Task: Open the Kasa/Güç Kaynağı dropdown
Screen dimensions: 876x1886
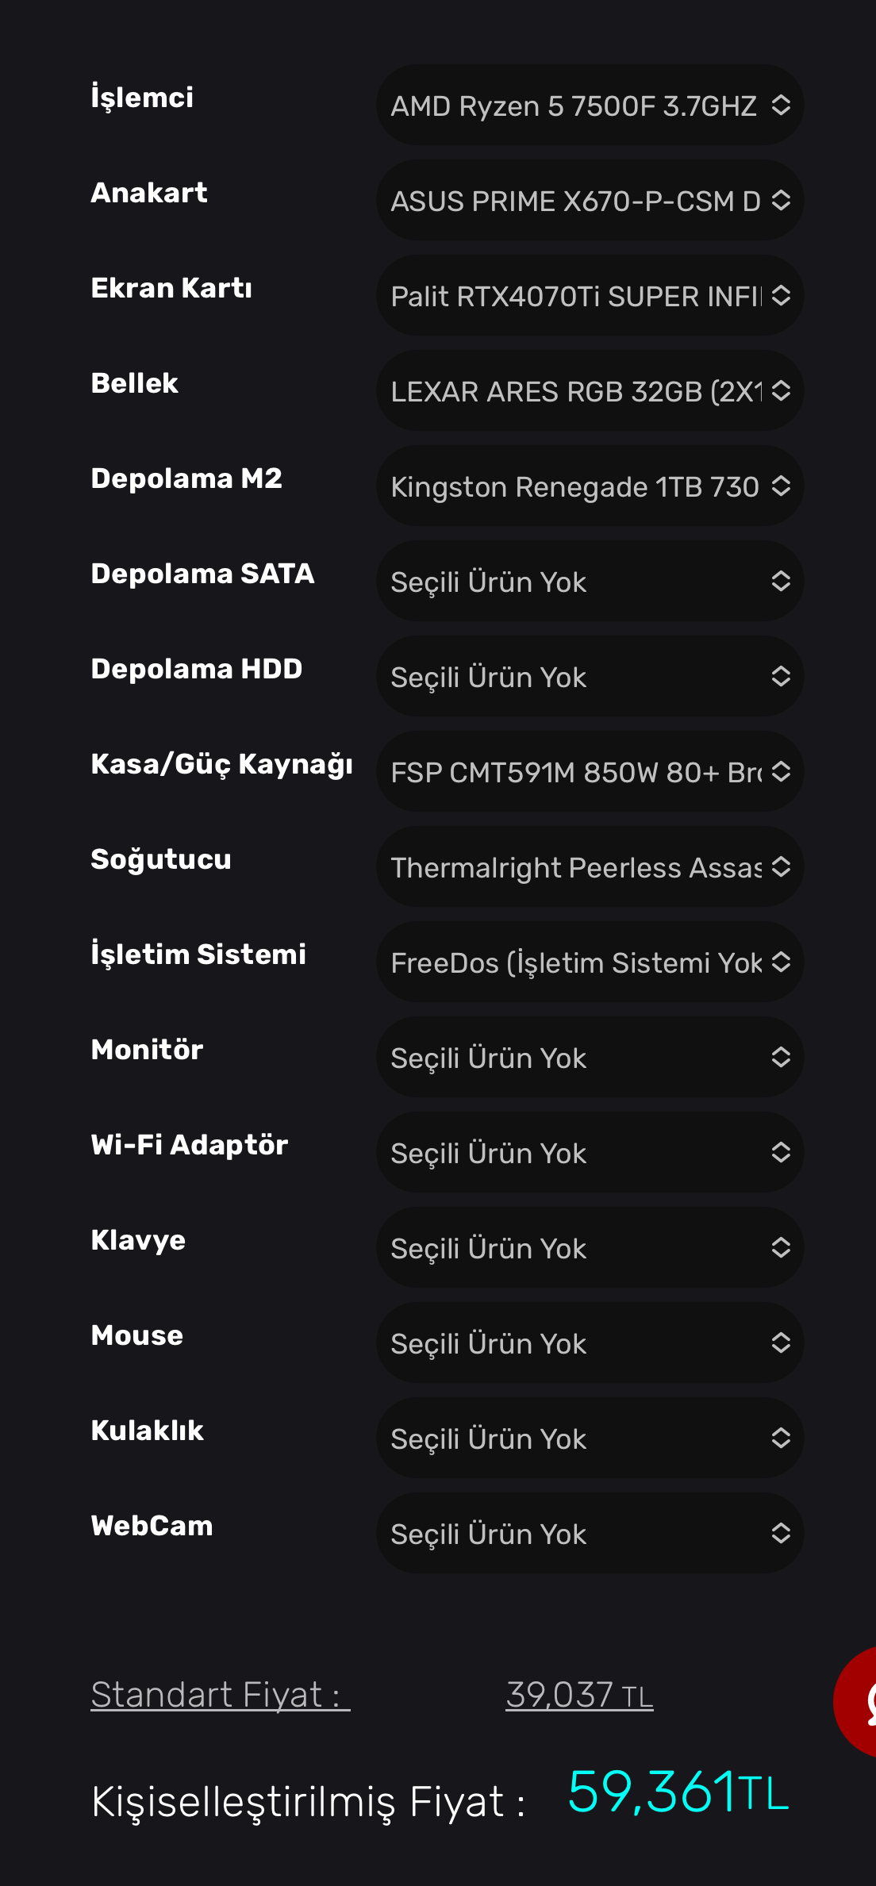Action: (x=589, y=771)
